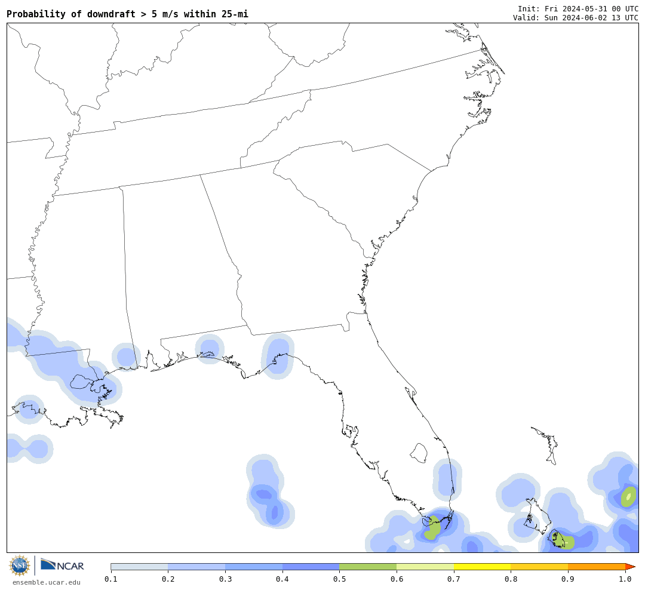This screenshot has width=645, height=590.
Task: Click the 0.5–0.6 green colorbar segment
Action: click(x=368, y=567)
